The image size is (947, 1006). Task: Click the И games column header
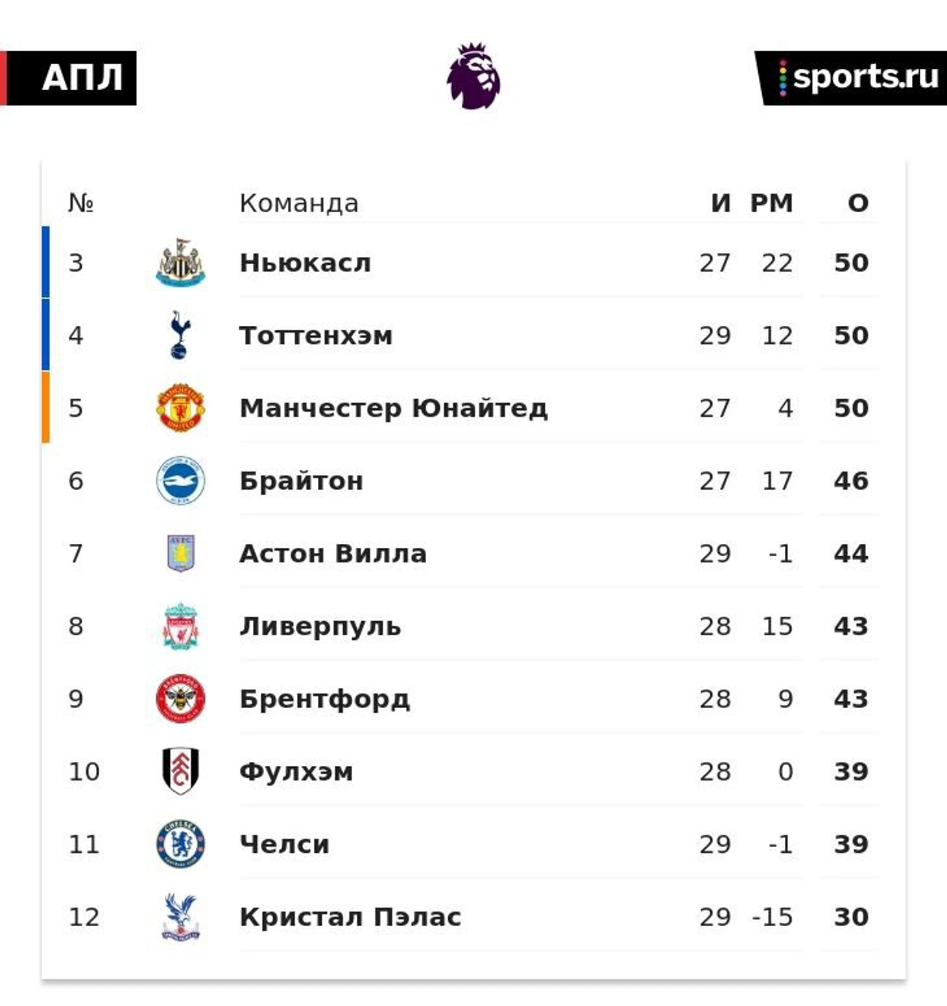click(721, 203)
